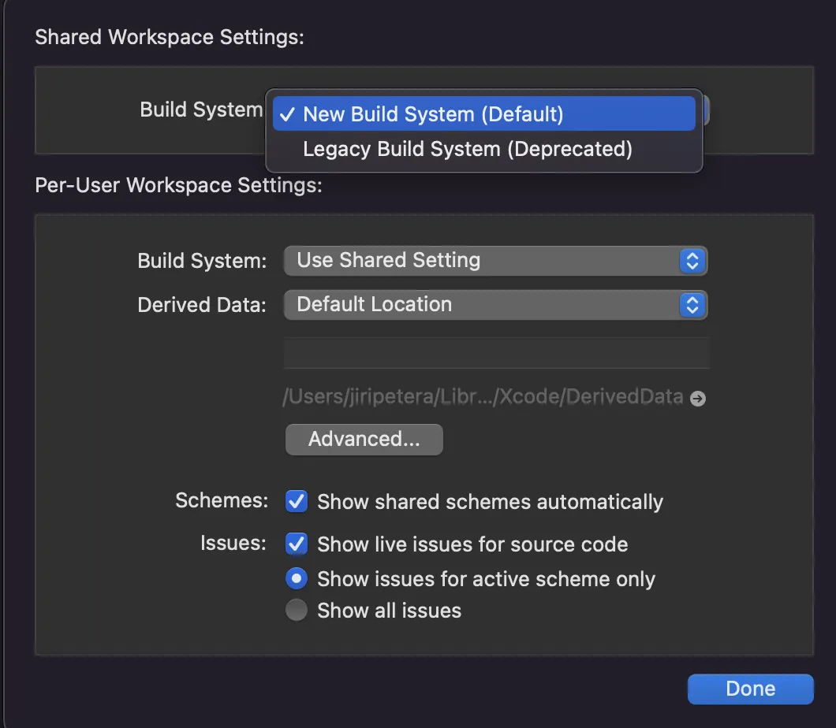Click the Done button
Screen dimensions: 836x728
tap(750, 689)
